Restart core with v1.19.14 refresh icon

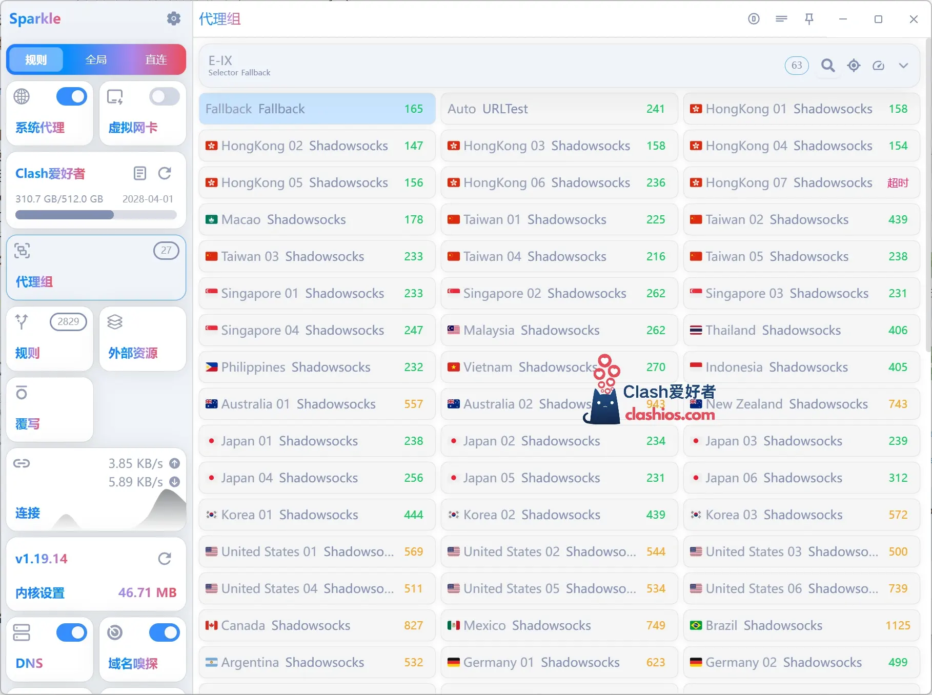point(165,559)
